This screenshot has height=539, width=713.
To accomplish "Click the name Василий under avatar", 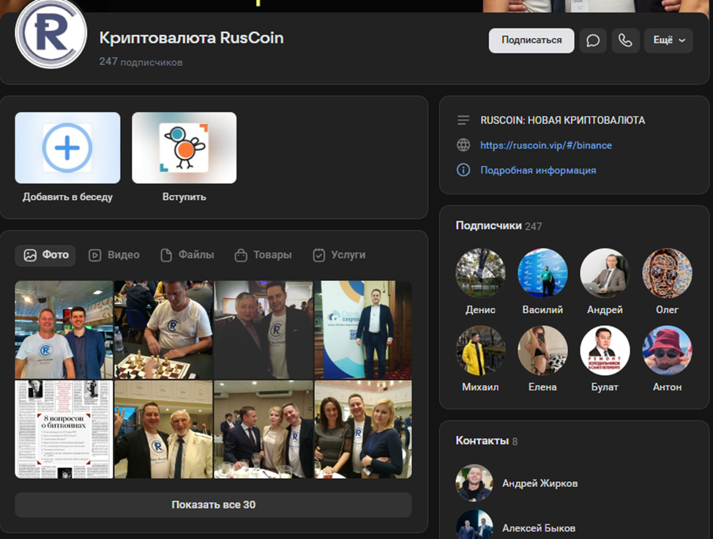I will click(x=542, y=310).
